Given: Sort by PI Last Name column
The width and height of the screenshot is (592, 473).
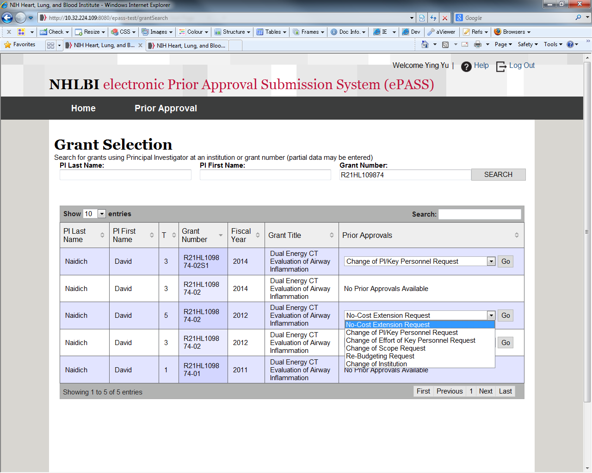Looking at the screenshot, I should click(x=85, y=235).
